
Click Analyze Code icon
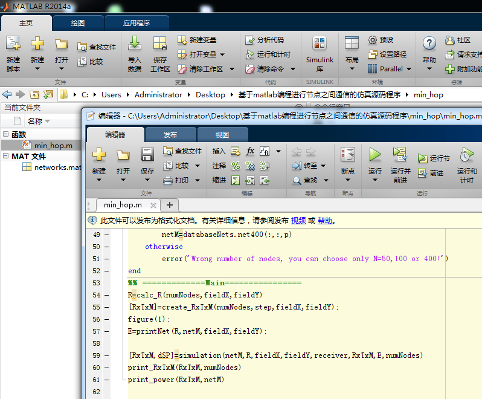pos(249,40)
